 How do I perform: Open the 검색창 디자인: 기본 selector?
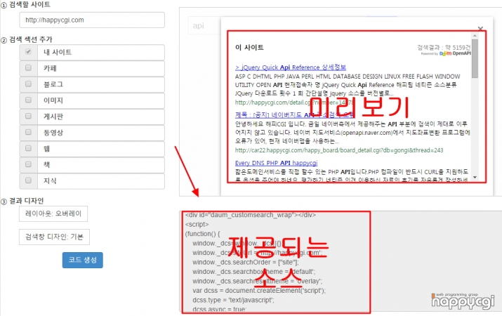click(54, 237)
